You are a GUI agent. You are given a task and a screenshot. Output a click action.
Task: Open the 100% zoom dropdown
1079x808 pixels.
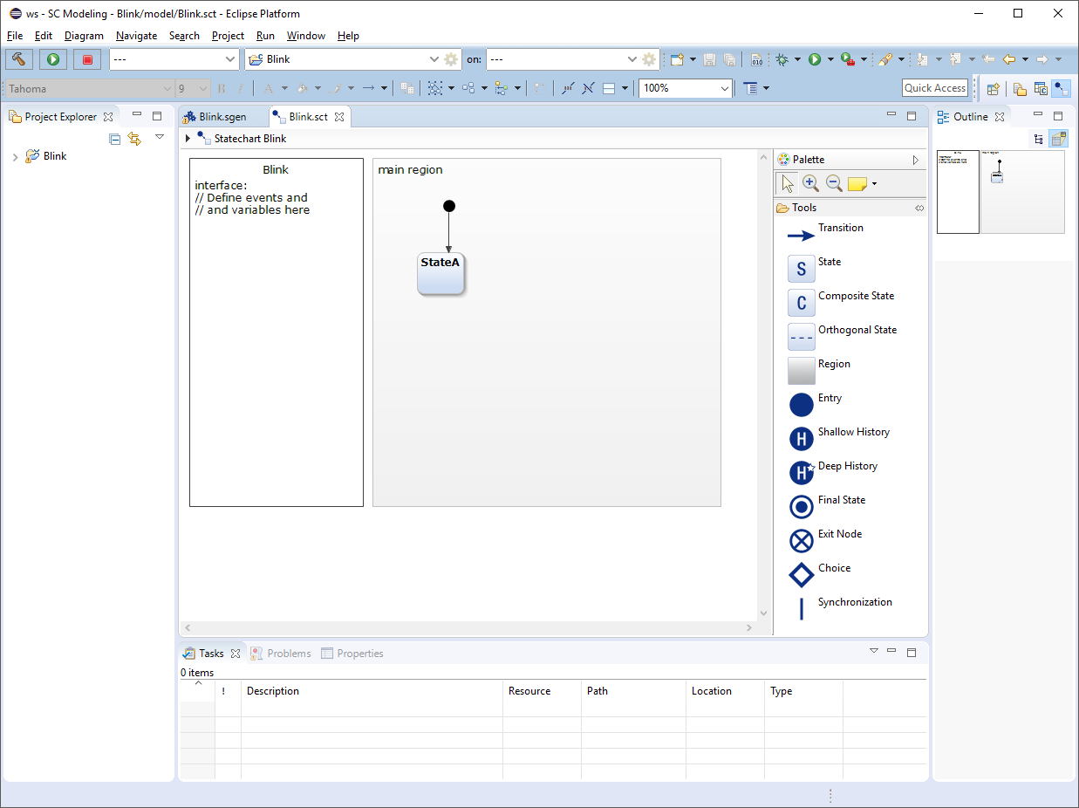725,88
